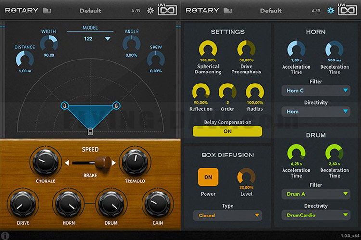Click the drum deceleration value 2,60 s

(x=335, y=164)
